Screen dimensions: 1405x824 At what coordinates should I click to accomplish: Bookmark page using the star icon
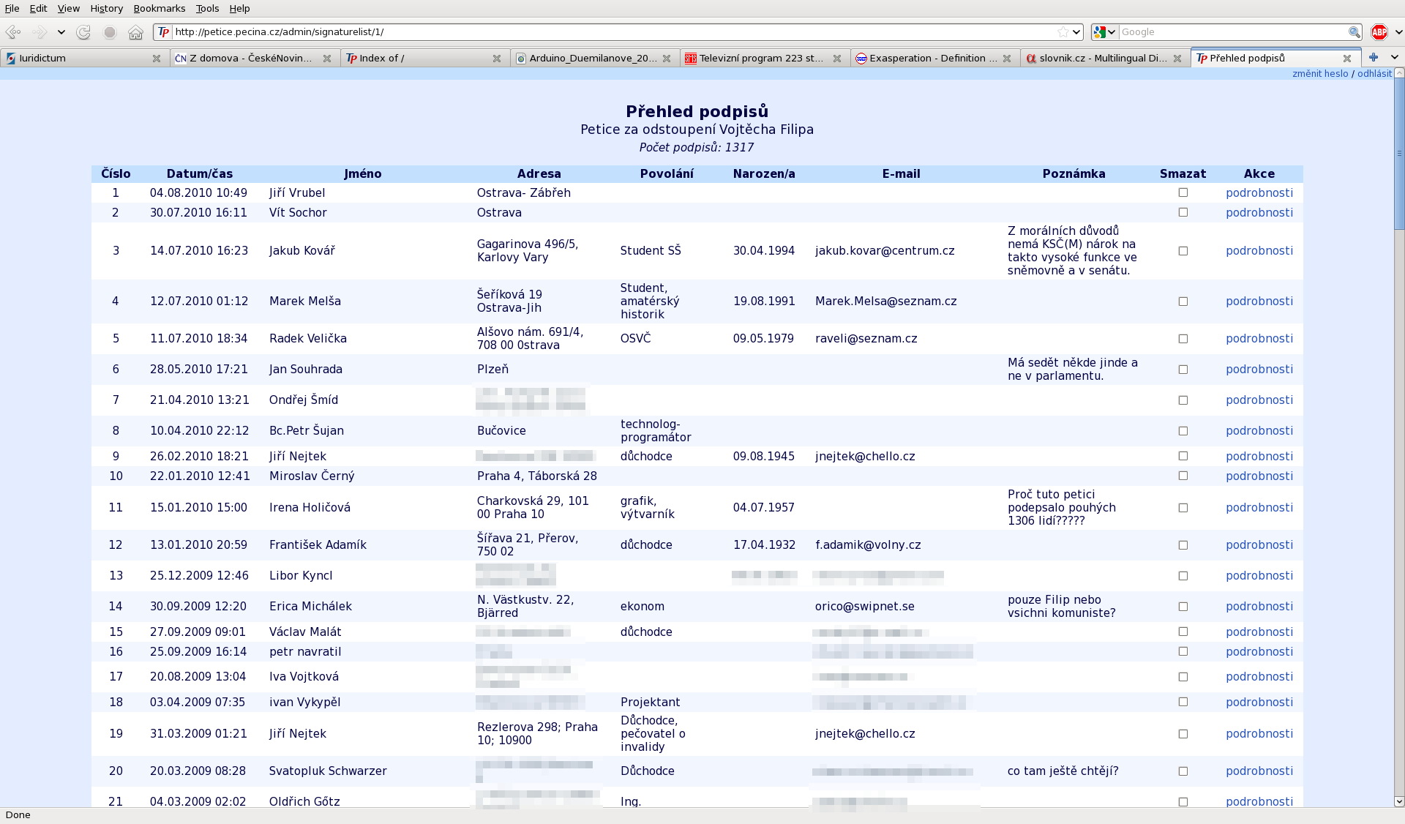1063,32
